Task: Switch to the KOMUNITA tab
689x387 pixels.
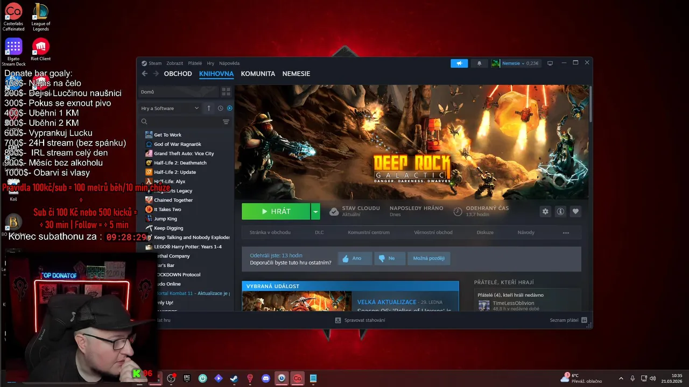Action: [258, 74]
